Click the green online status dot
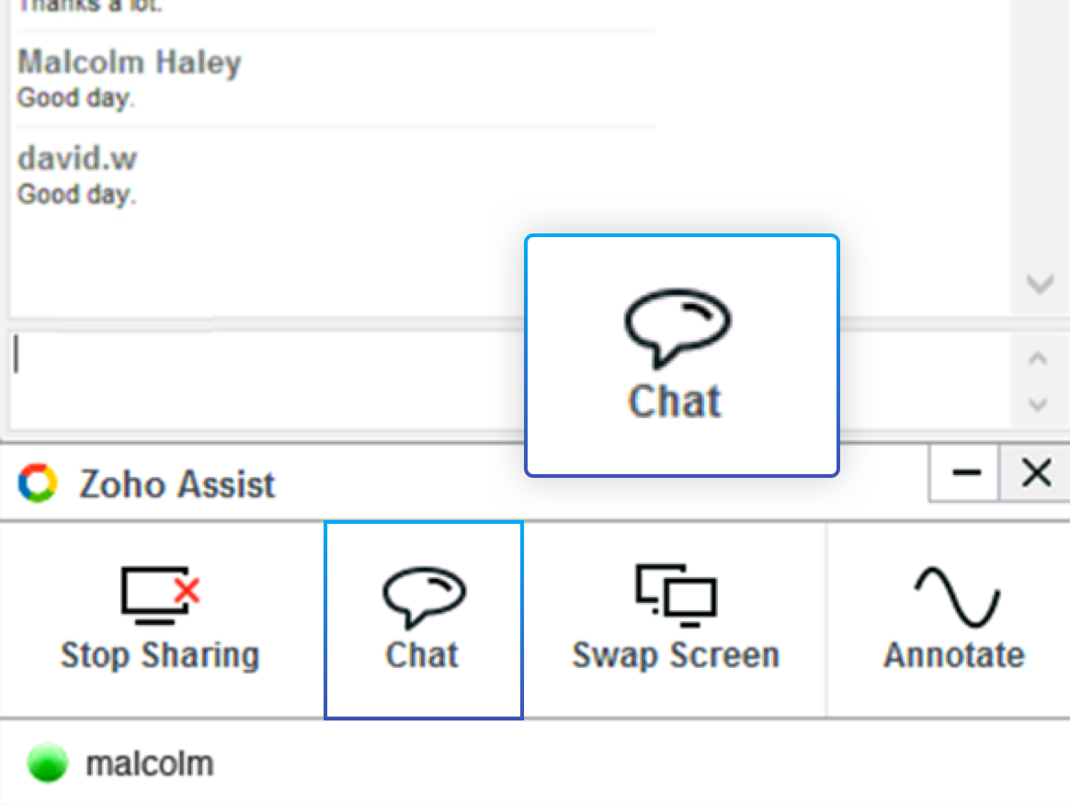1070x805 pixels. tap(47, 764)
